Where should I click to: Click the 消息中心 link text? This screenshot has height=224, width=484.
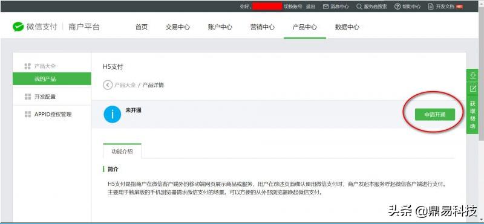[339, 7]
